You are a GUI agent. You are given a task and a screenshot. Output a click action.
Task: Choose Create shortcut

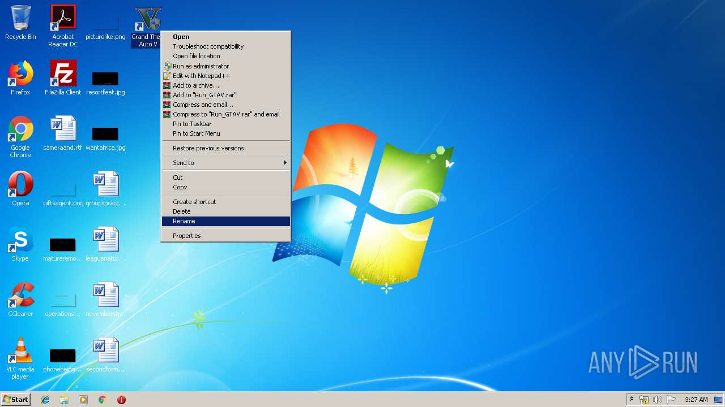[226, 202]
